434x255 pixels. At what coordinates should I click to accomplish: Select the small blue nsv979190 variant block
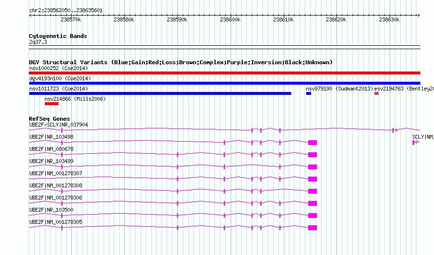coord(309,93)
